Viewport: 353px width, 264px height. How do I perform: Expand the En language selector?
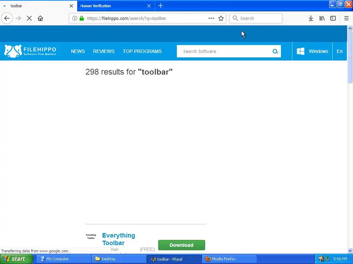[340, 51]
